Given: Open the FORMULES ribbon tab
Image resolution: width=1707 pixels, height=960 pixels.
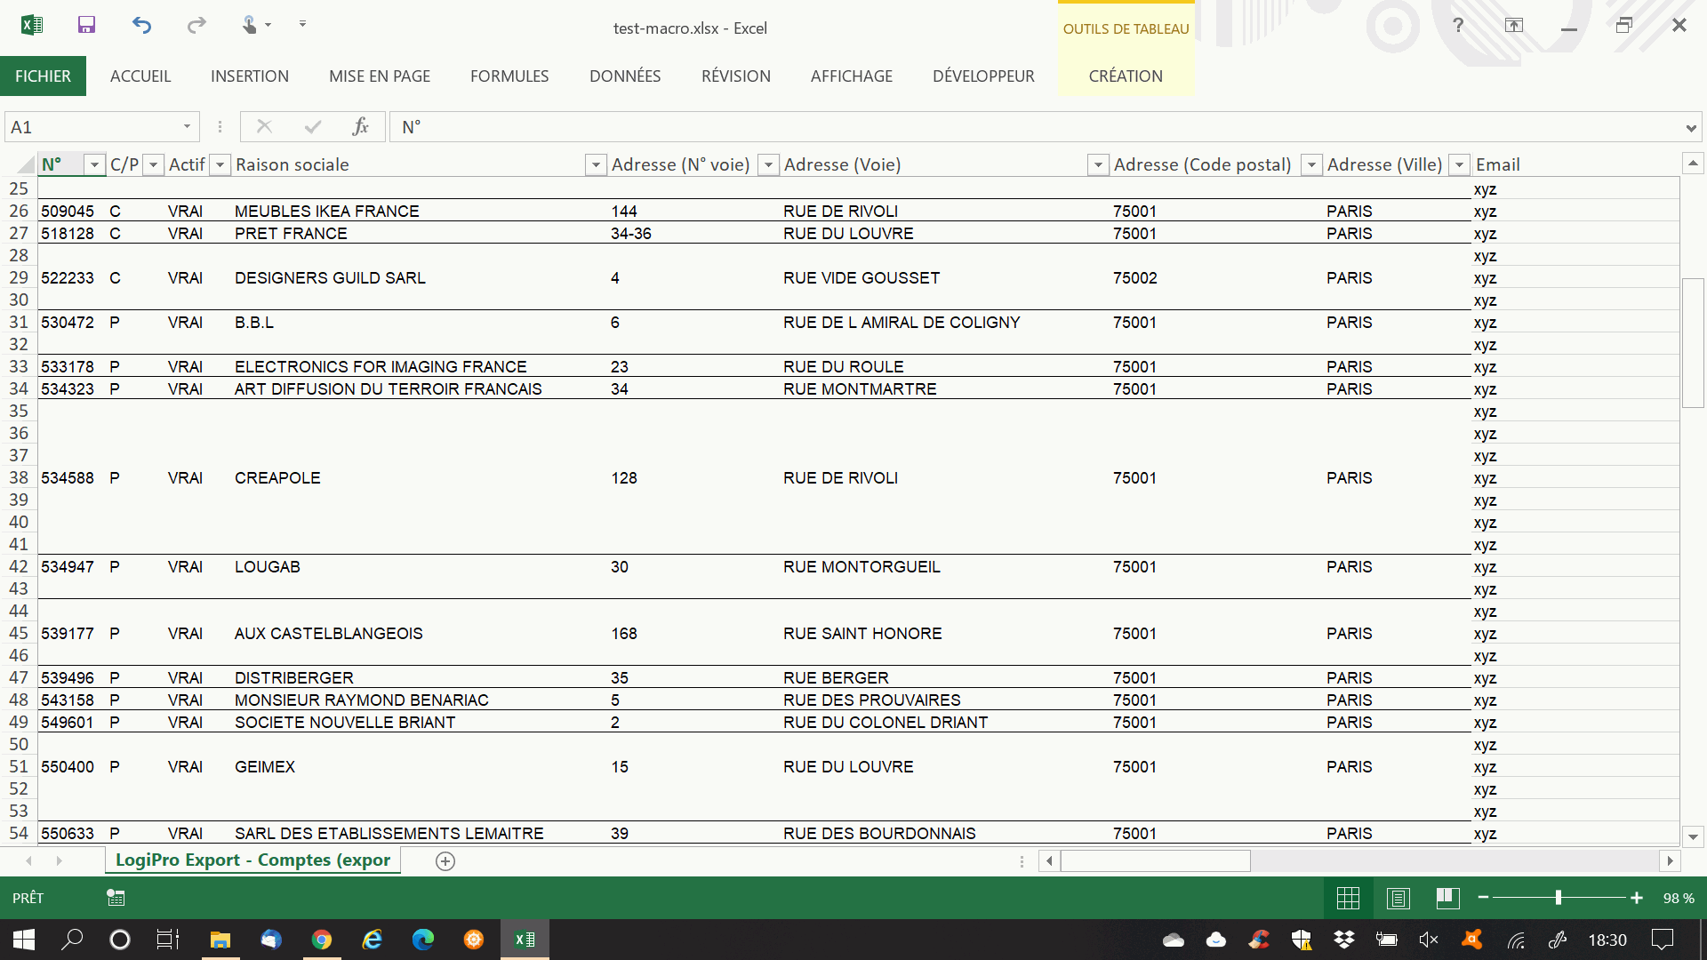Looking at the screenshot, I should click(x=509, y=76).
